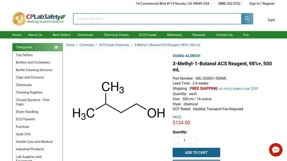The width and height of the screenshot is (287, 161).
Task: Open the live chat bubble
Action: pyautogui.click(x=276, y=150)
